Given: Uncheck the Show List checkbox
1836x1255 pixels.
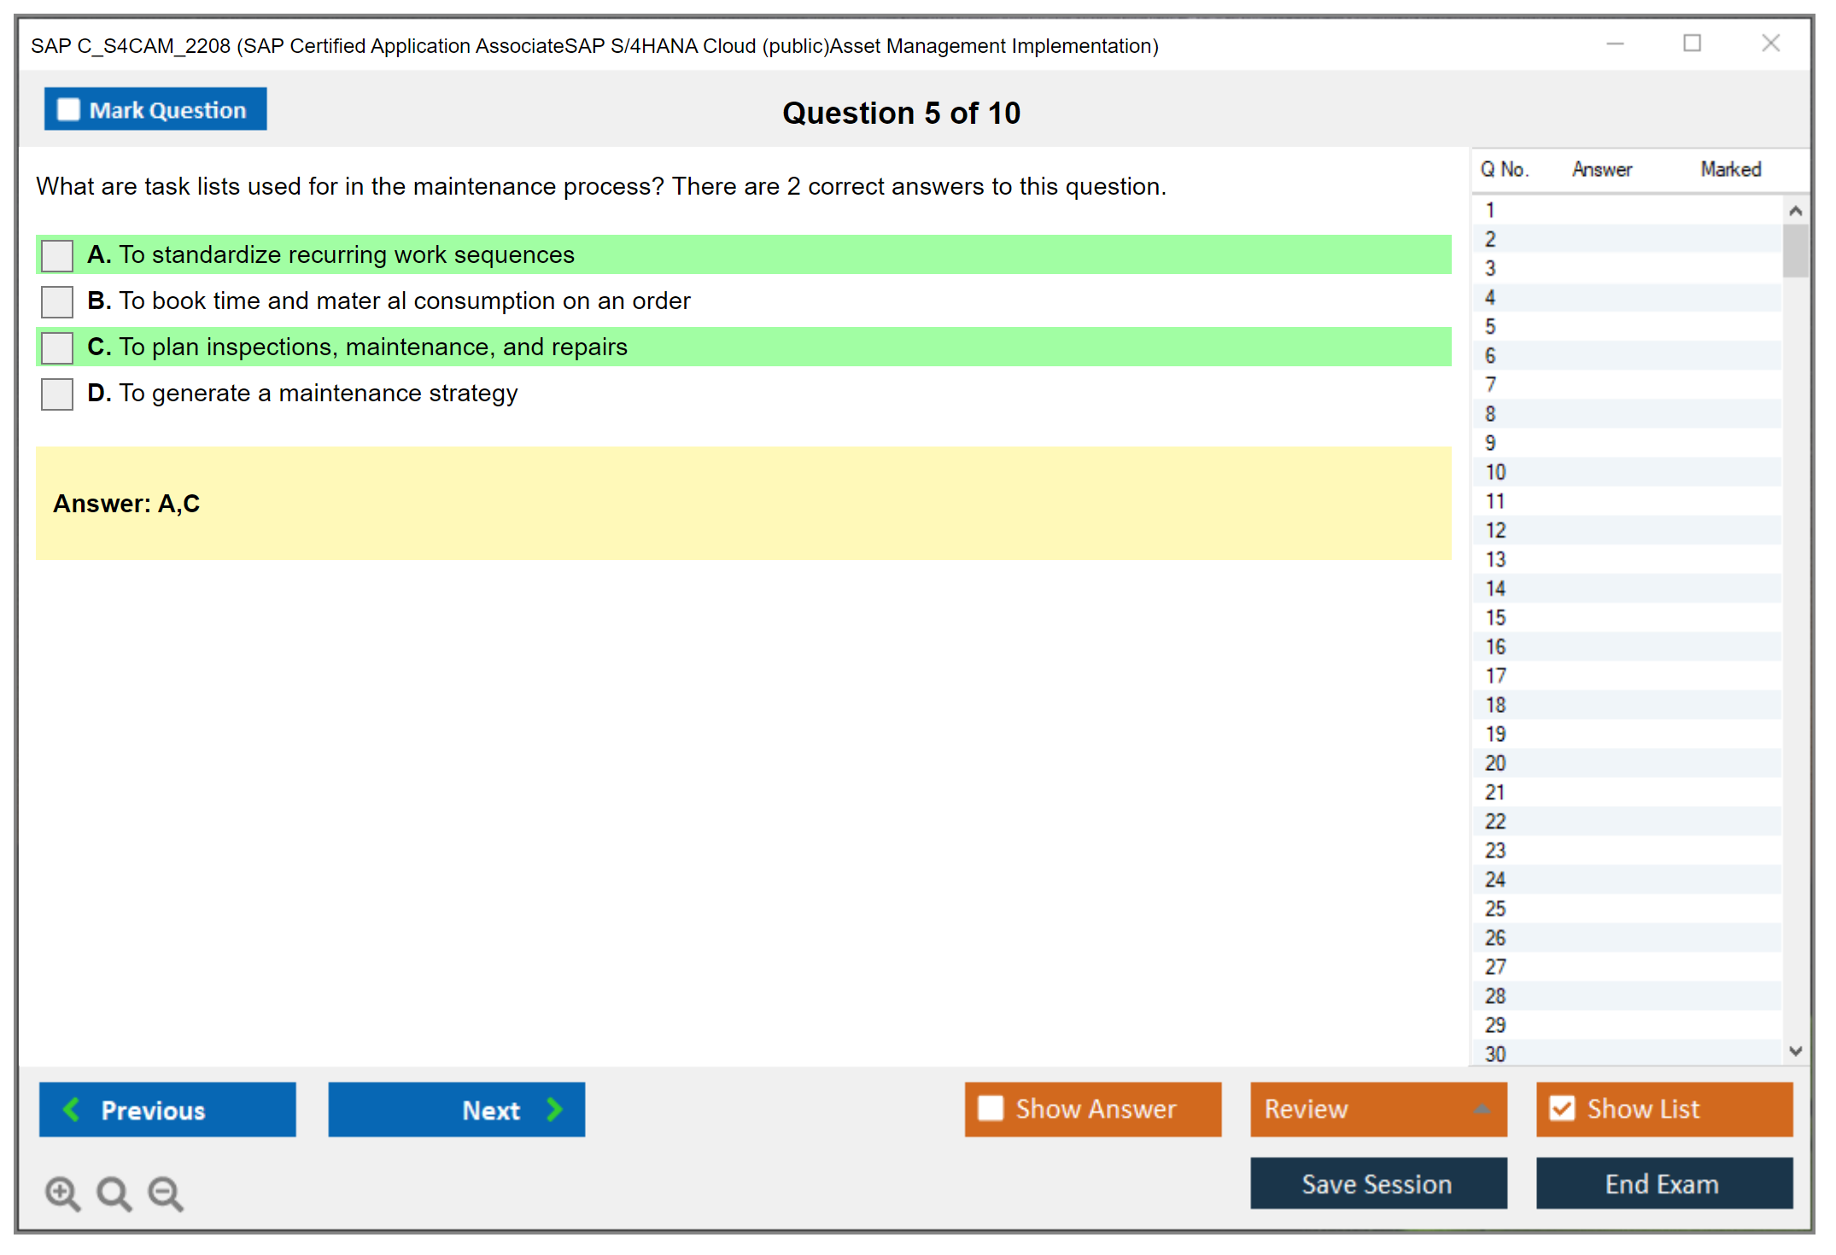Looking at the screenshot, I should coord(1562,1108).
